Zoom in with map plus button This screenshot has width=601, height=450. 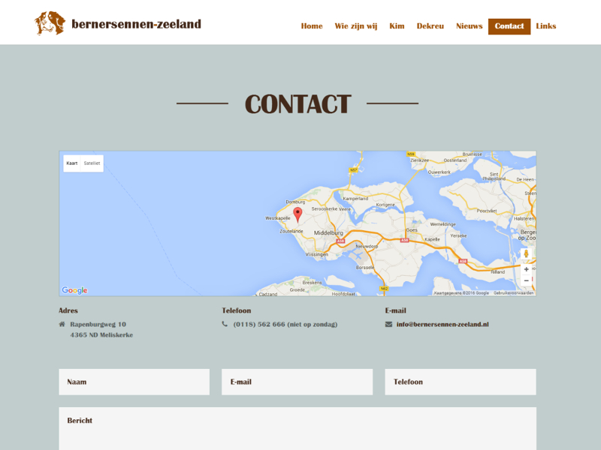527,269
